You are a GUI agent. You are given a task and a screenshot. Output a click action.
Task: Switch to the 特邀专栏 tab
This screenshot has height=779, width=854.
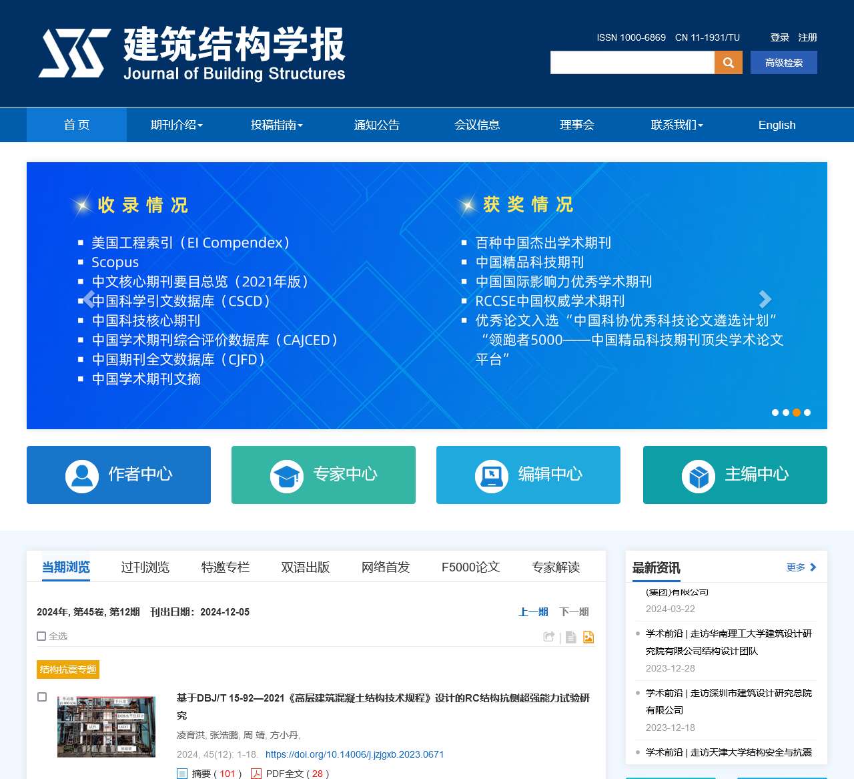[x=226, y=567]
